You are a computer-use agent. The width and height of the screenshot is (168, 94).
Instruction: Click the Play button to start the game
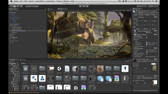click(80, 6)
